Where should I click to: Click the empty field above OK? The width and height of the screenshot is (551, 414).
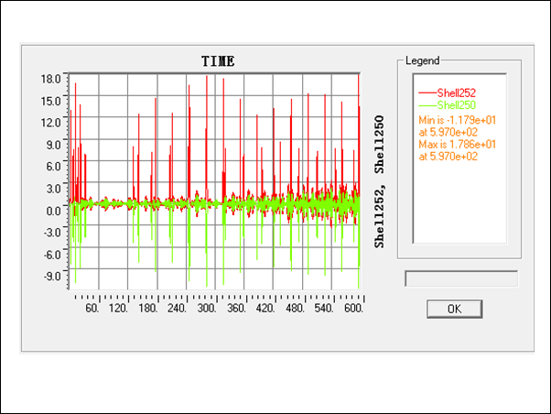point(460,278)
